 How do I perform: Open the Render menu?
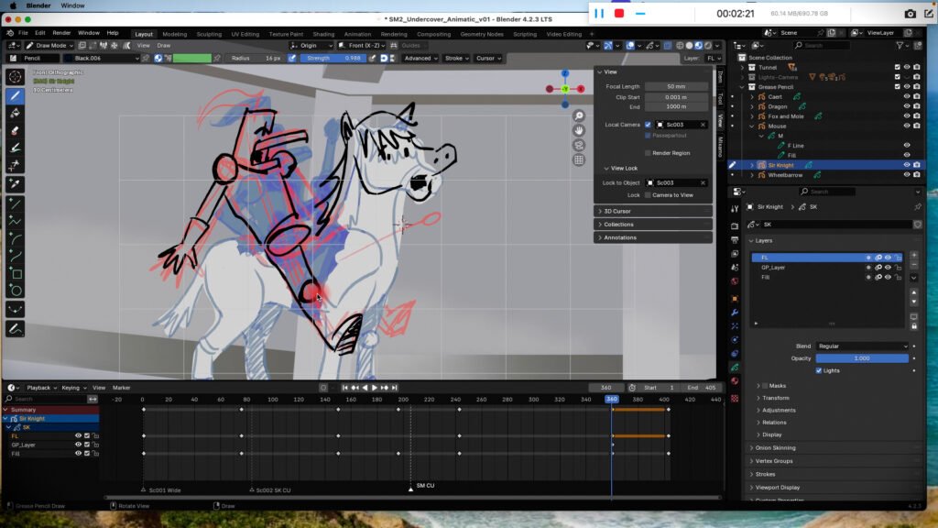pos(61,33)
